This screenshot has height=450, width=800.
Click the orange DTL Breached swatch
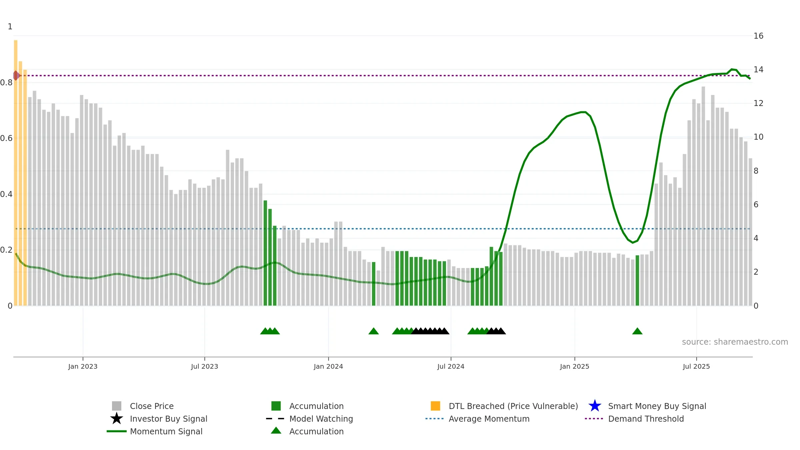pyautogui.click(x=435, y=406)
